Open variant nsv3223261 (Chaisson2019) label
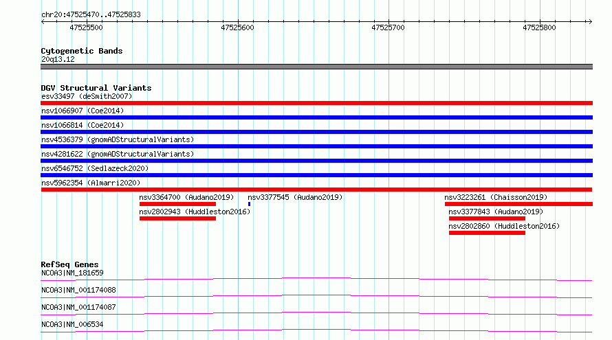 coord(496,197)
